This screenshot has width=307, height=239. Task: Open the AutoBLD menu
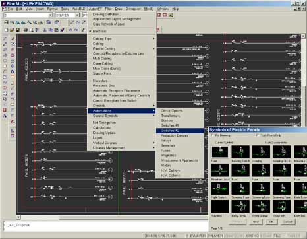78,9
